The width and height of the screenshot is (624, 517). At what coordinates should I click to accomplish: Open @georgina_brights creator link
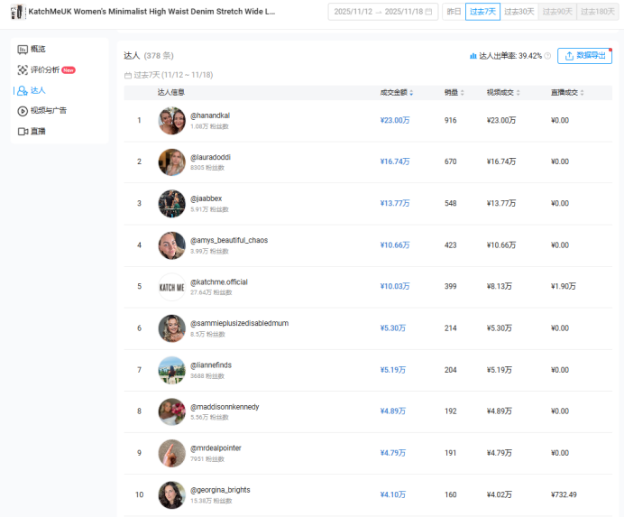tap(220, 490)
